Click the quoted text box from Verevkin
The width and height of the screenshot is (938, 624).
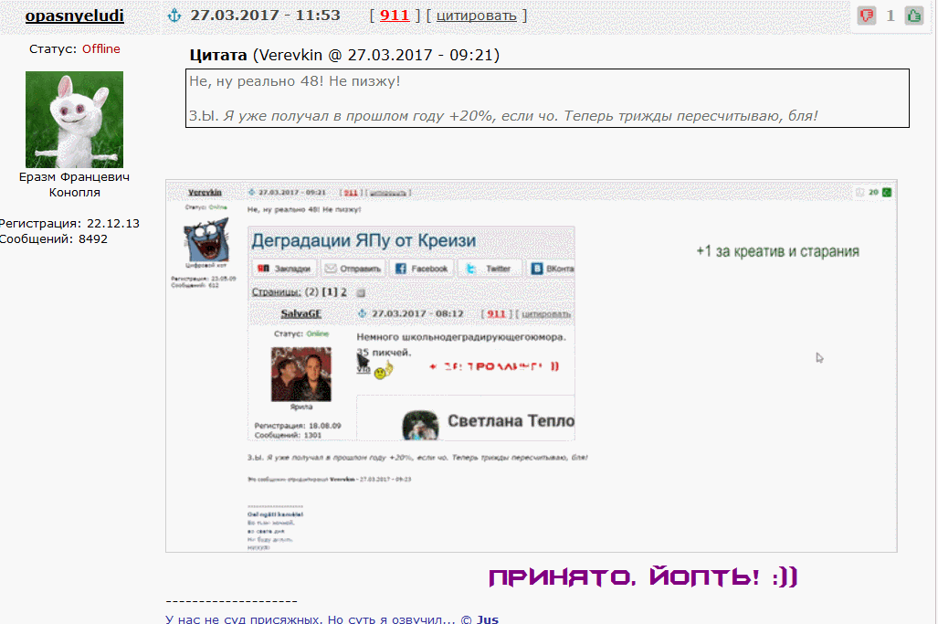click(546, 98)
